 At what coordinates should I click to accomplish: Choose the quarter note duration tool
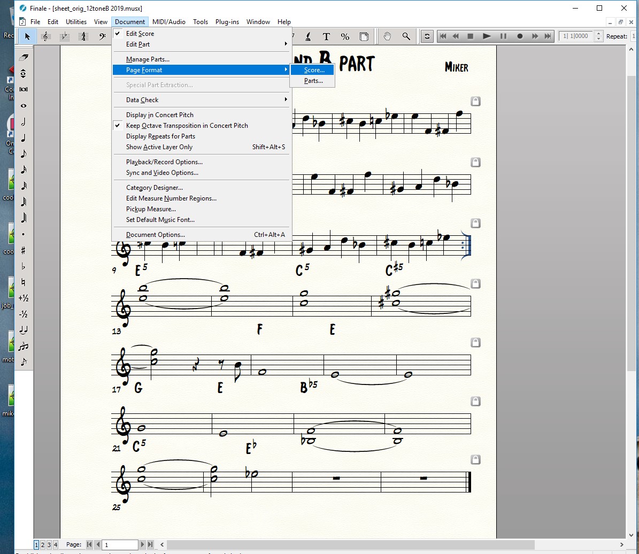pos(23,138)
